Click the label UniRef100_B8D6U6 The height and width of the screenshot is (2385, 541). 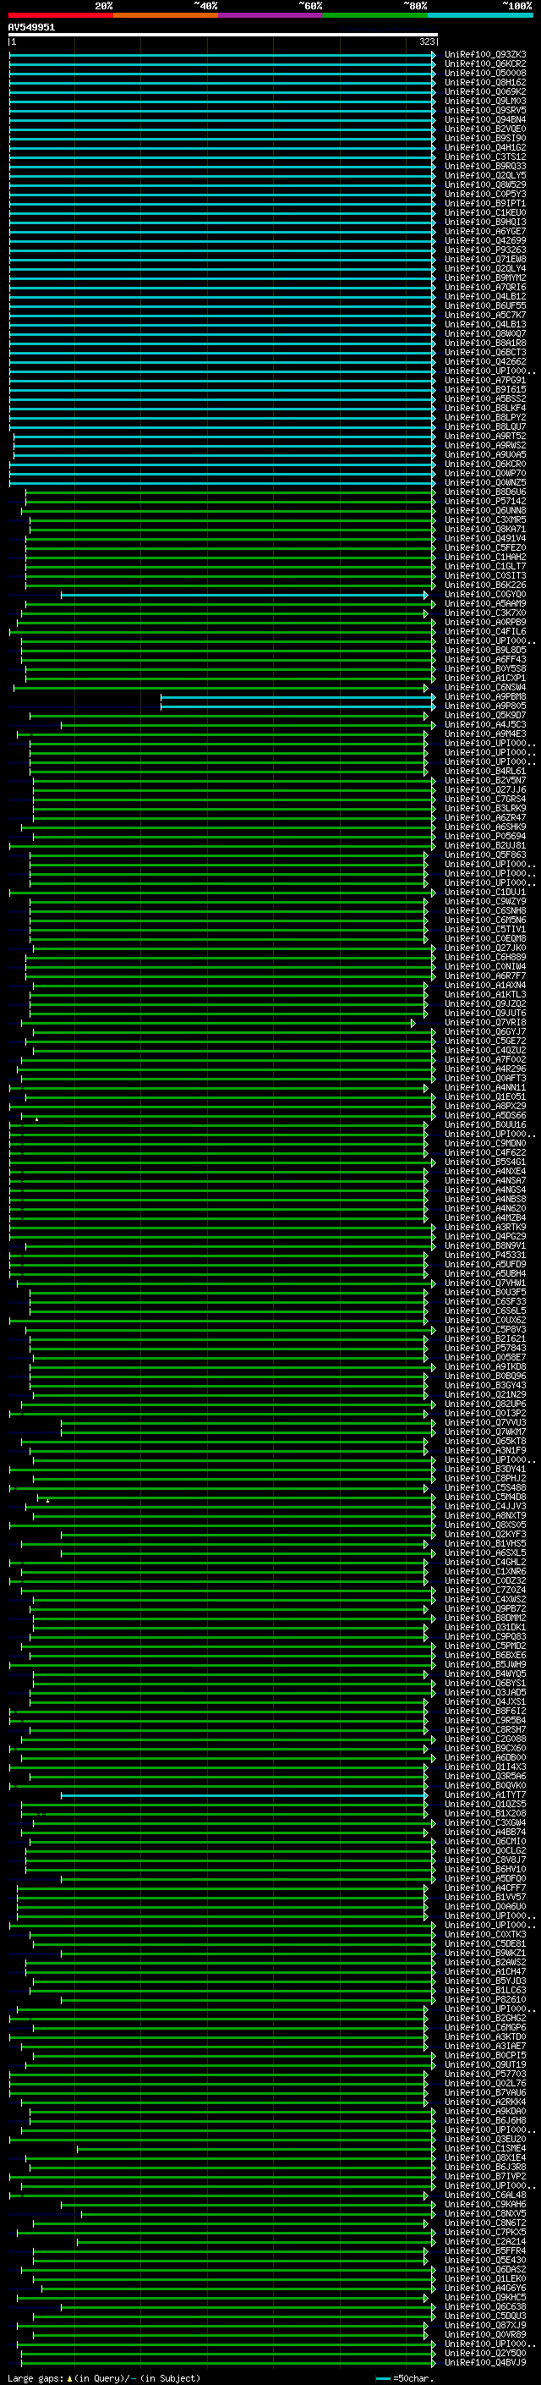[x=485, y=492]
